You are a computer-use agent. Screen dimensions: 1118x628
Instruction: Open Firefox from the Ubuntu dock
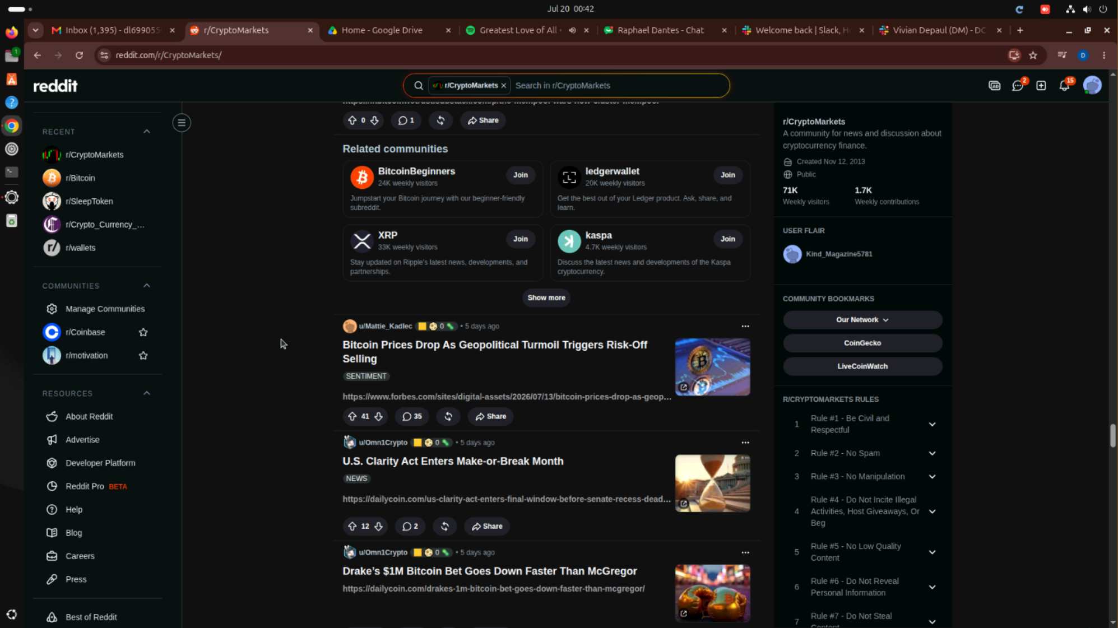[11, 32]
